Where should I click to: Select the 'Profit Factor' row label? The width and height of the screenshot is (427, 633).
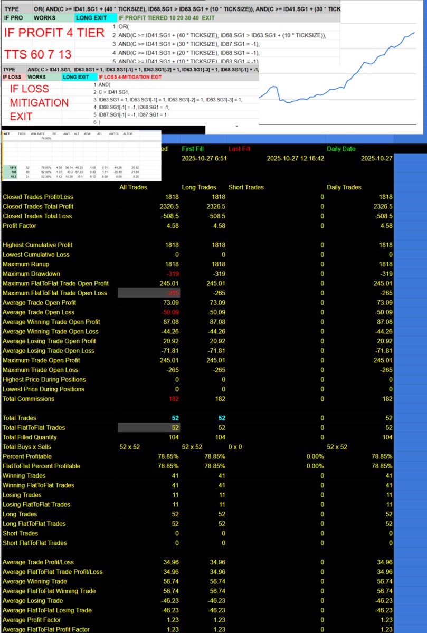tap(20, 225)
